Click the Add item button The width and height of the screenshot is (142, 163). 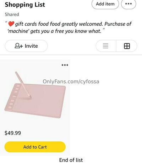pyautogui.click(x=105, y=4)
